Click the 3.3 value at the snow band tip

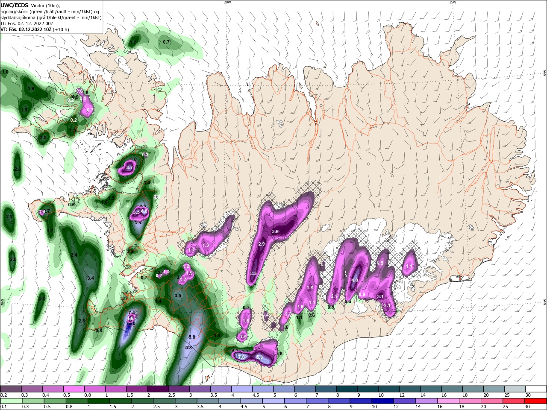pyautogui.click(x=253, y=273)
